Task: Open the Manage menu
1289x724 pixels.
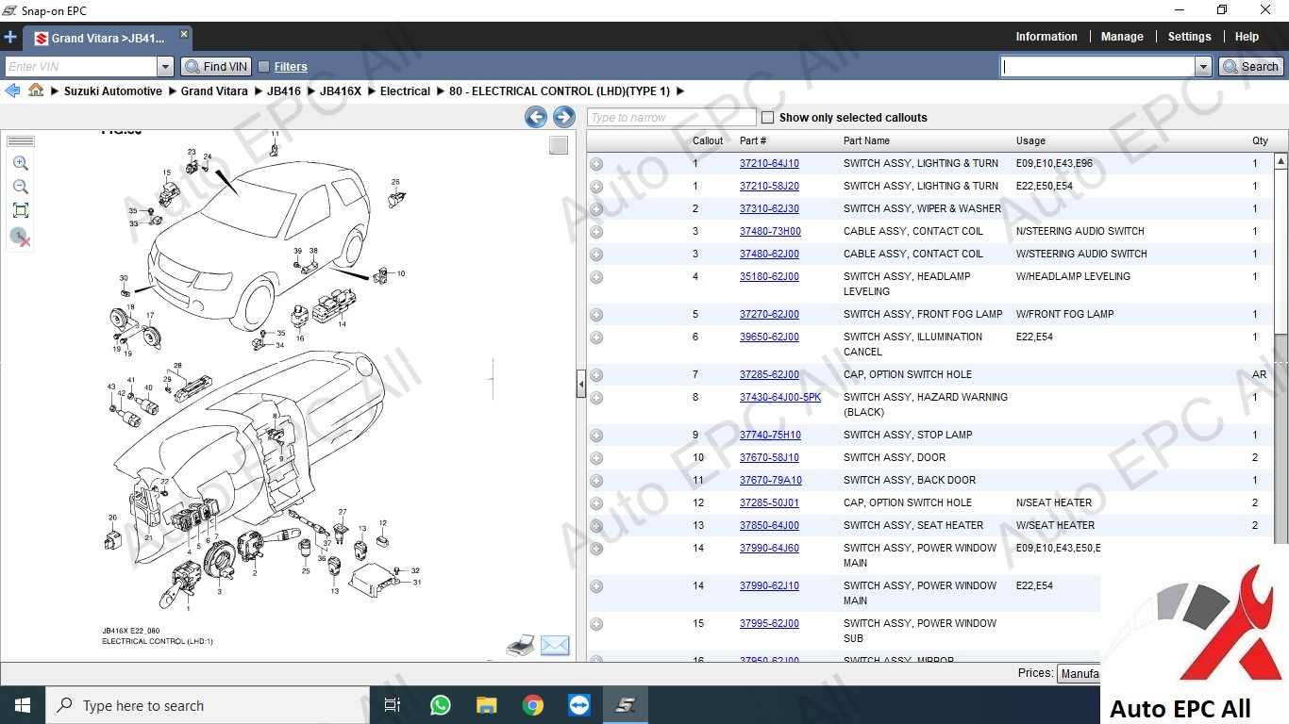Action: pos(1122,37)
